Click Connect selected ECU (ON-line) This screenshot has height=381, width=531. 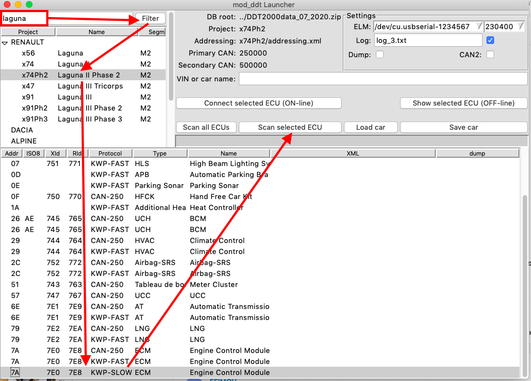259,103
